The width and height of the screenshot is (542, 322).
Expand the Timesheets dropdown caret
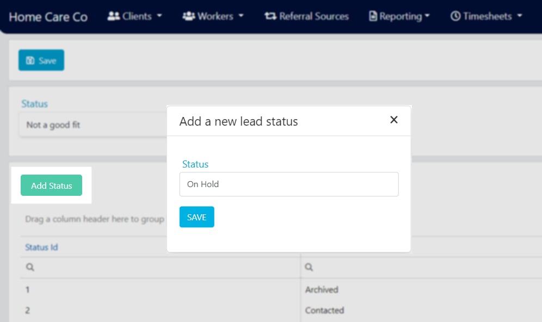click(x=520, y=16)
